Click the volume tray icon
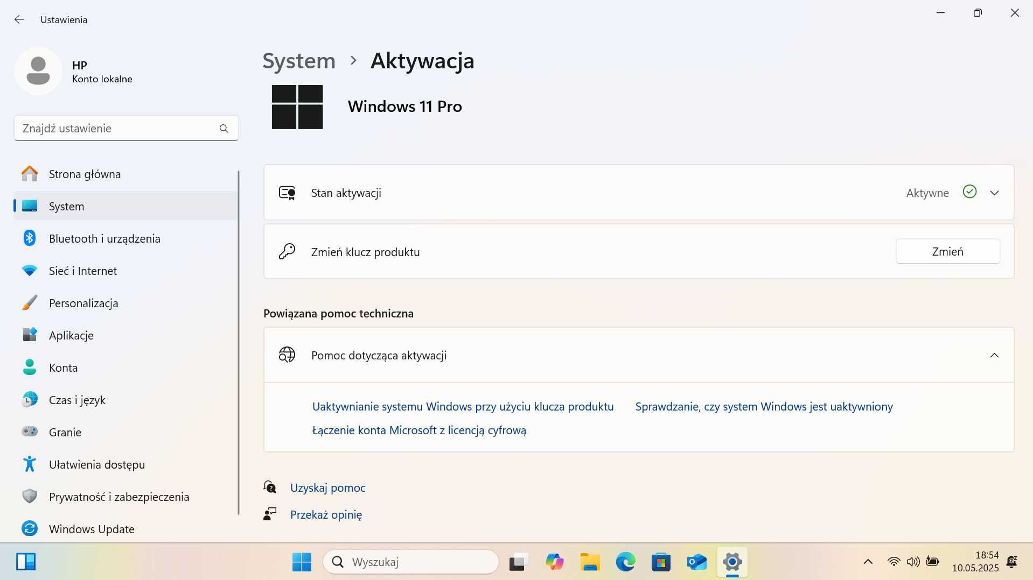The height and width of the screenshot is (580, 1033). 913,562
